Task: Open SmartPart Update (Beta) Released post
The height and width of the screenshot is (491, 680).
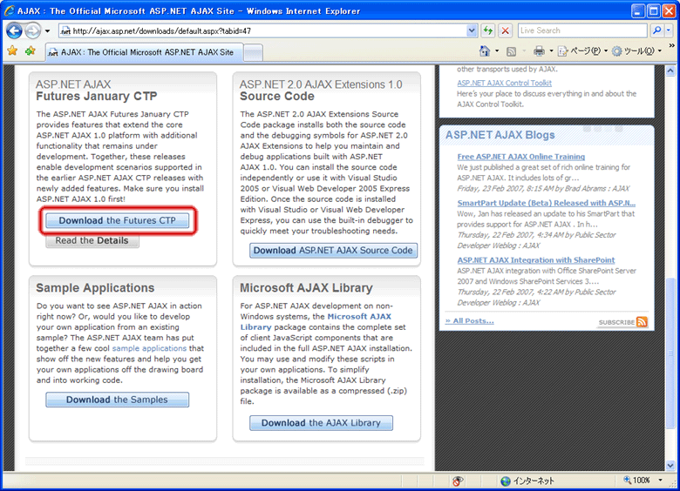Action: pyautogui.click(x=547, y=203)
